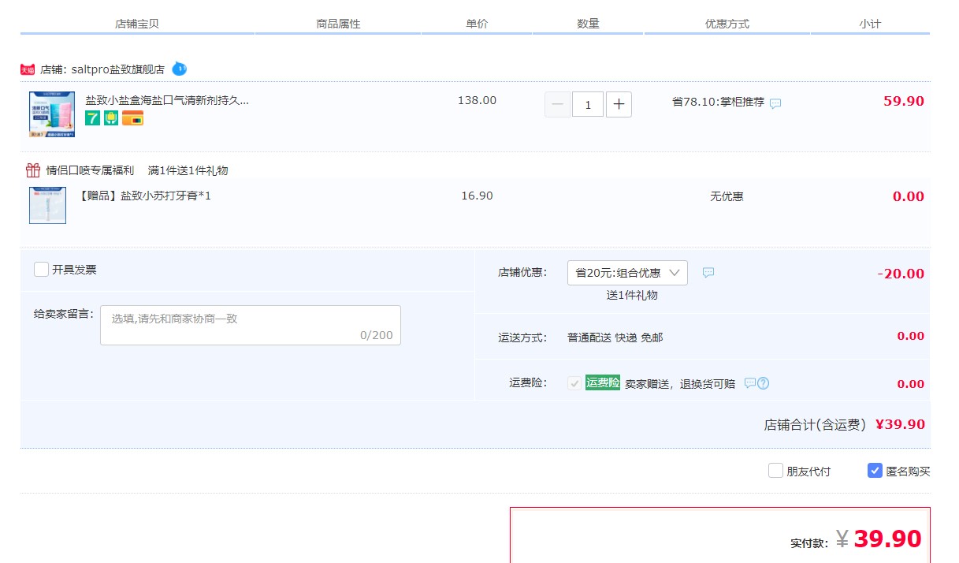
Task: Click the greyed 运费险 freight insurance checkbox
Action: pyautogui.click(x=574, y=383)
